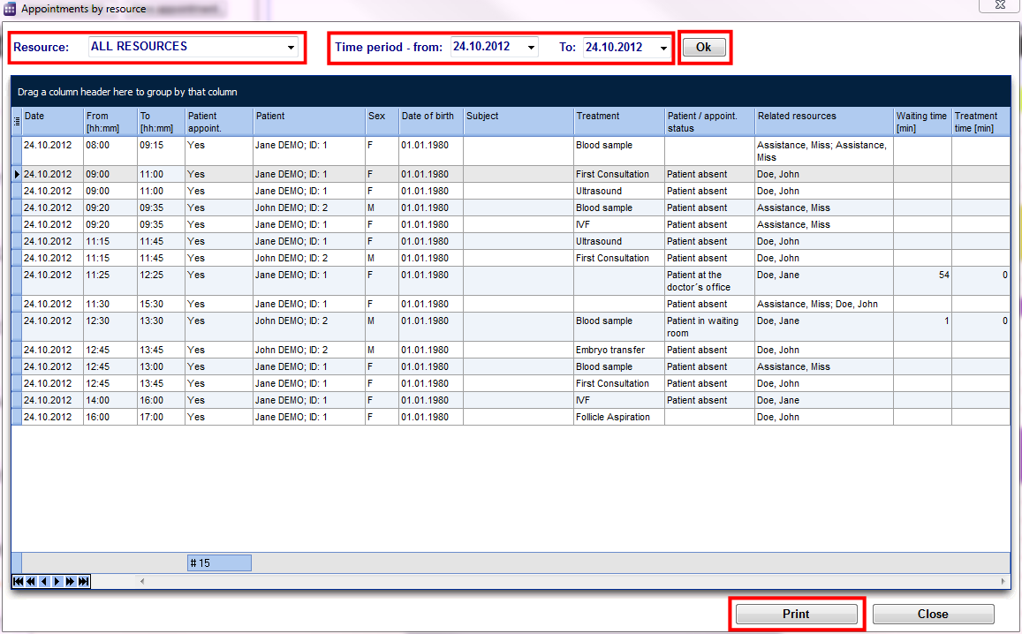Select the From time 11:30 cell
This screenshot has height=634, width=1022.
110,305
